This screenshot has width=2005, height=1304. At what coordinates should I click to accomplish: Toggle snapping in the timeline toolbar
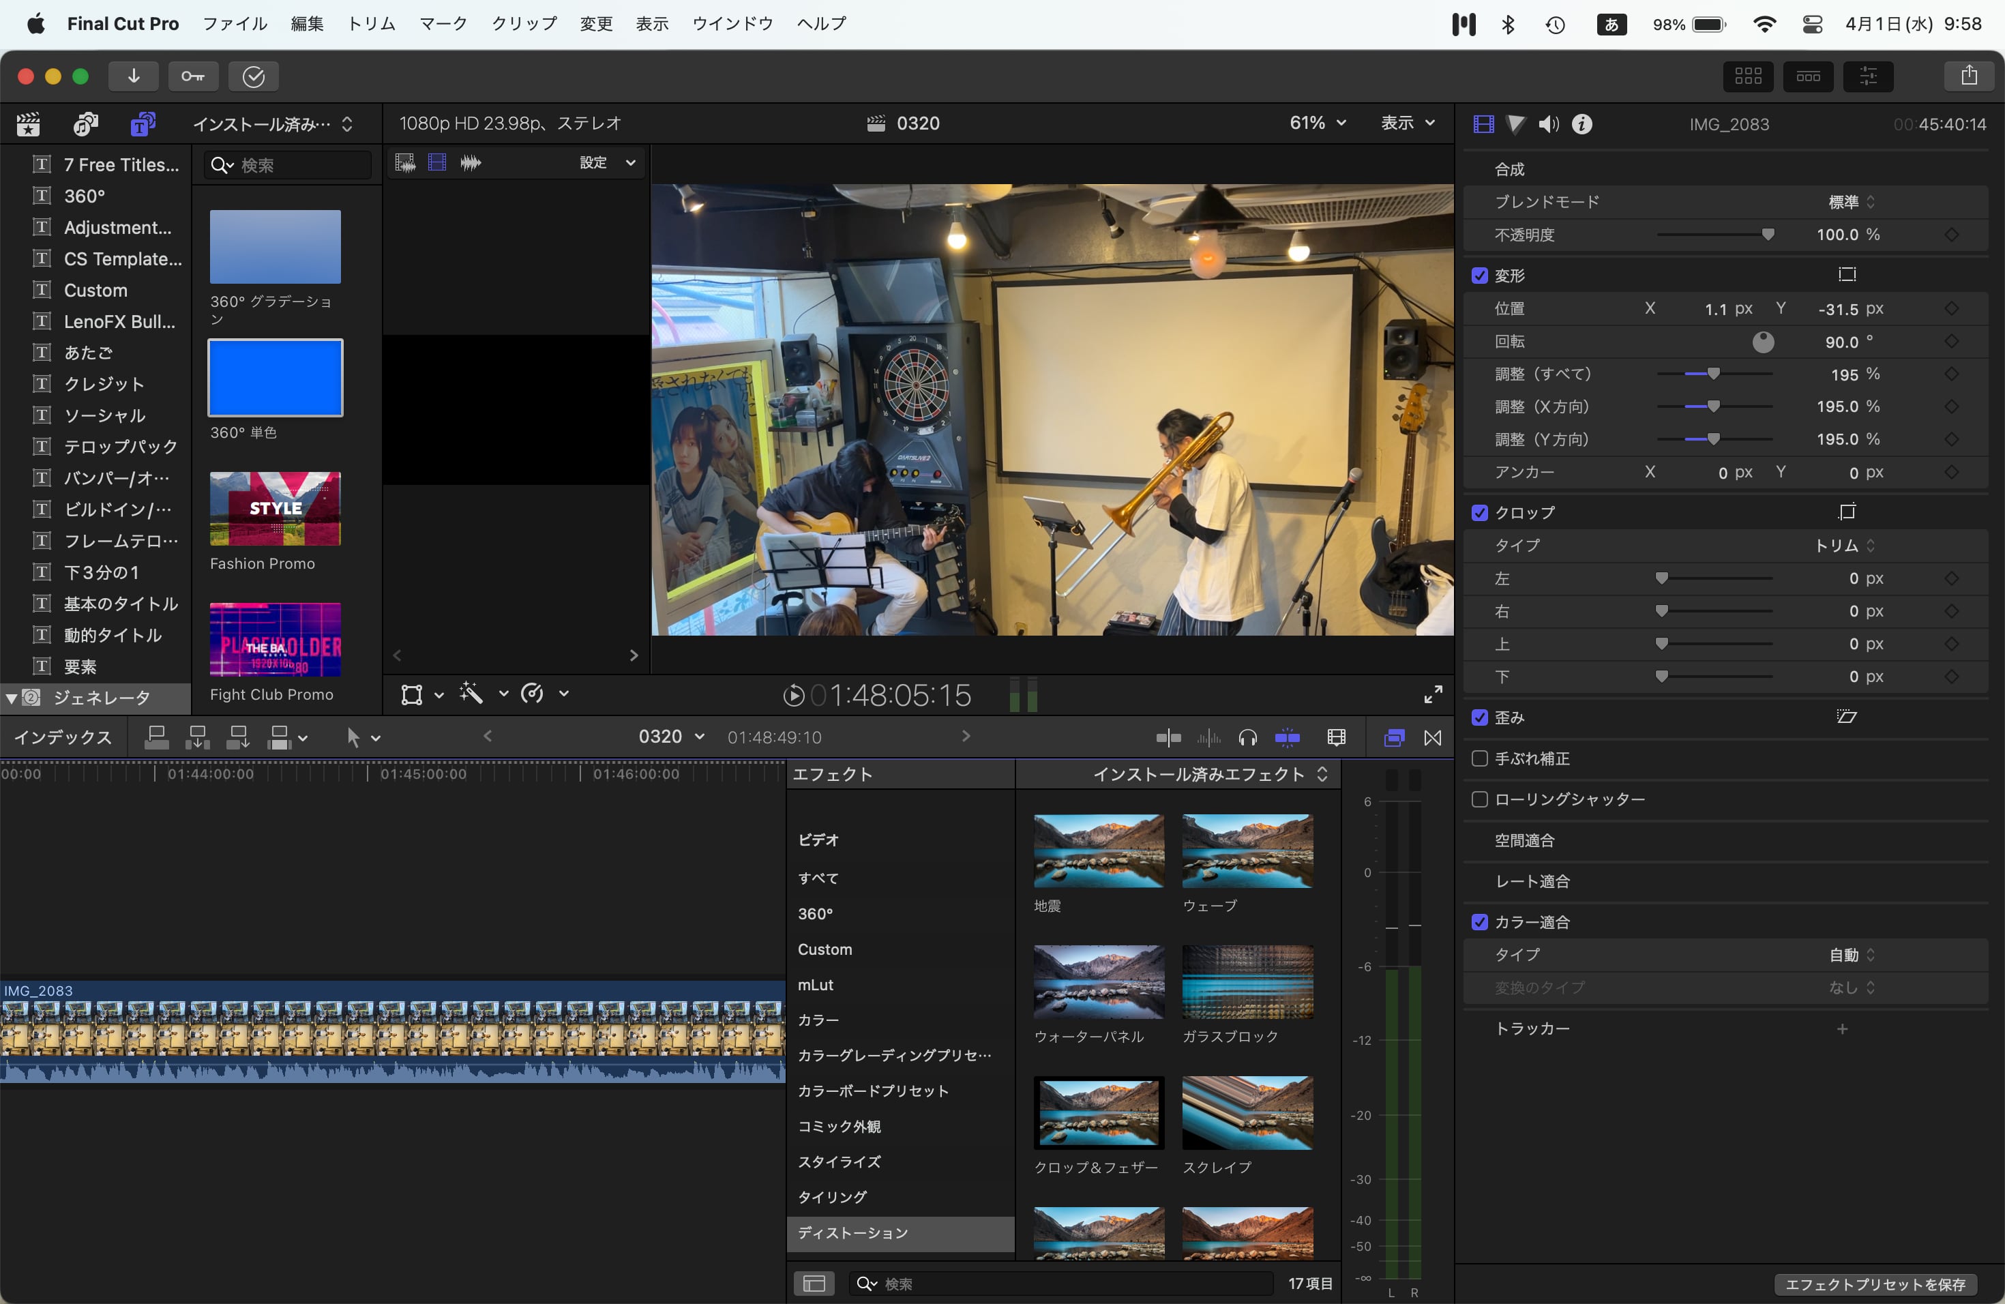[x=1288, y=738]
